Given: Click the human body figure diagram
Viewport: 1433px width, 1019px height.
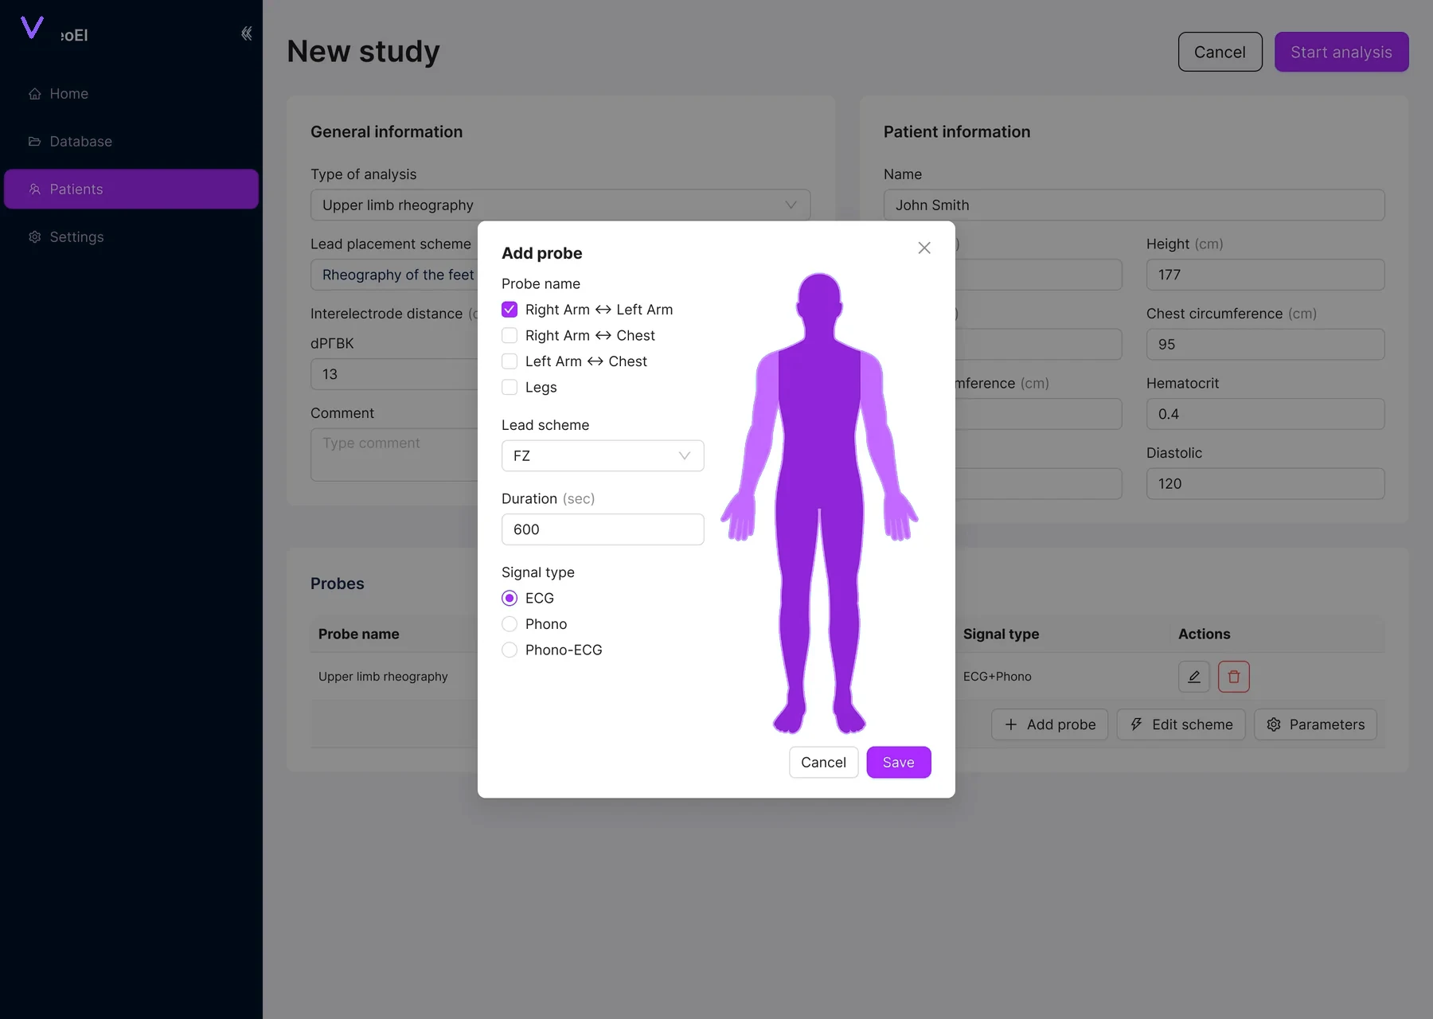Looking at the screenshot, I should pyautogui.click(x=819, y=503).
